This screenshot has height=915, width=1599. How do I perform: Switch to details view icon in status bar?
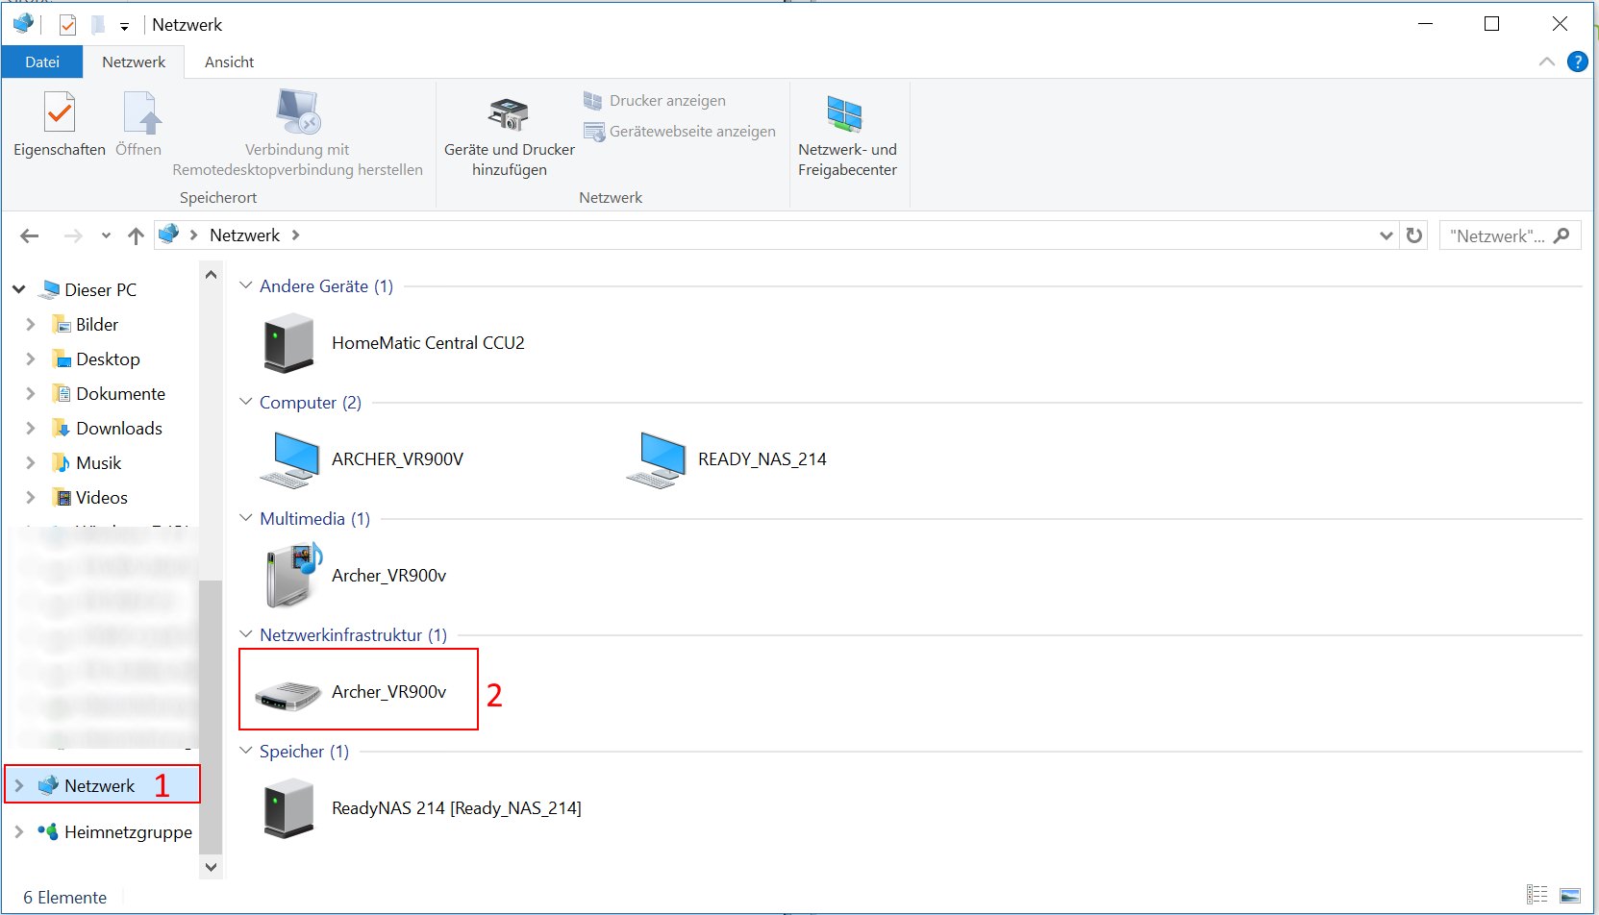coord(1537,895)
